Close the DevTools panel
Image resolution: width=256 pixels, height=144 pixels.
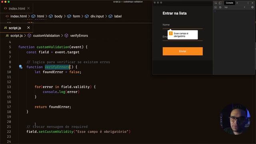pyautogui.click(x=252, y=3)
